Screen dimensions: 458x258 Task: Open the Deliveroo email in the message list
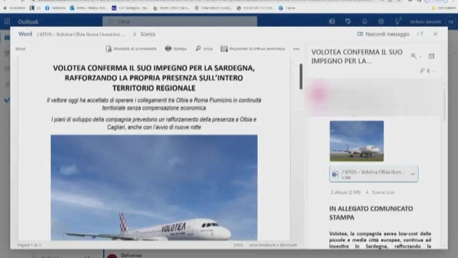click(x=131, y=255)
